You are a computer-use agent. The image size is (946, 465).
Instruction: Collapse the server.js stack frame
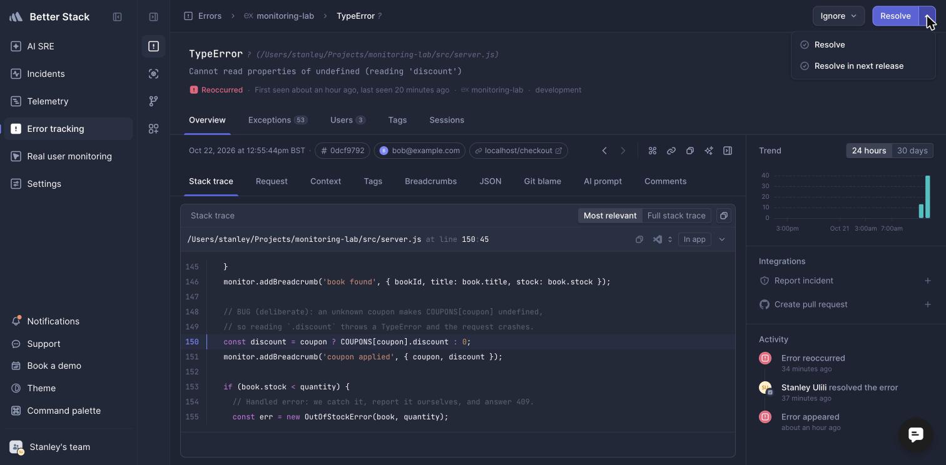click(722, 239)
